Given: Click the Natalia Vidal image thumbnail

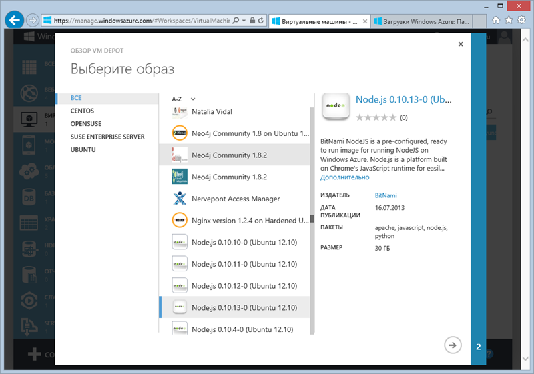Looking at the screenshot, I should point(180,112).
